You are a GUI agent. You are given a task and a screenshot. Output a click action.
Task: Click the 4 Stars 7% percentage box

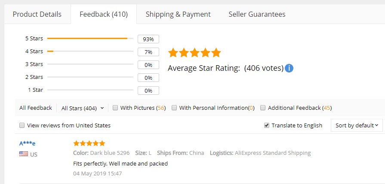click(148, 52)
